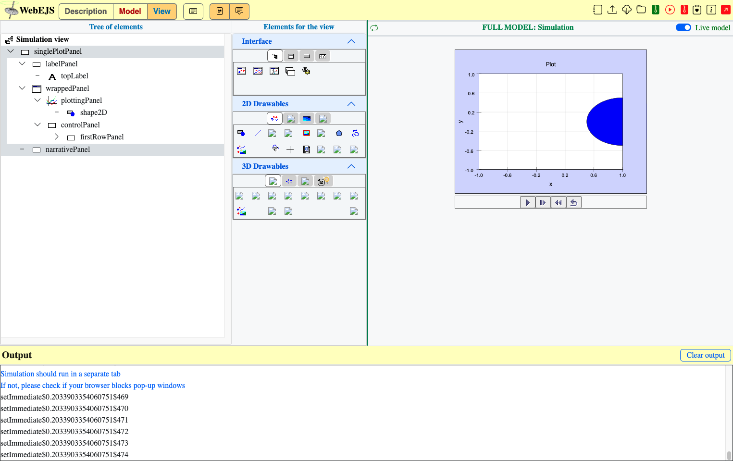Click the Clear output button

click(705, 355)
